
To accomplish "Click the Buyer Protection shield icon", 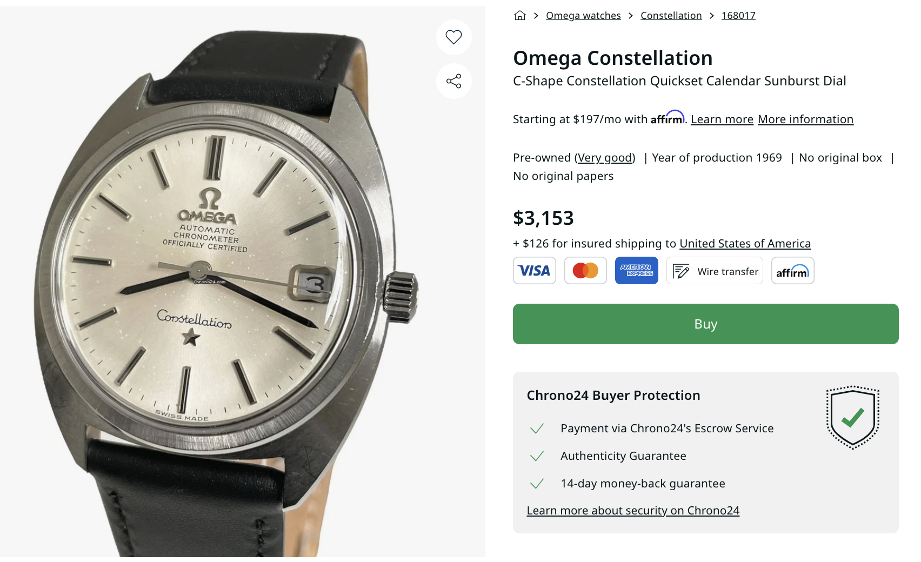I will point(852,417).
